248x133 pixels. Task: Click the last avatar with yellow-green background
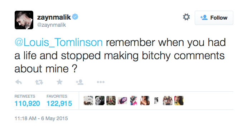tap(179, 101)
